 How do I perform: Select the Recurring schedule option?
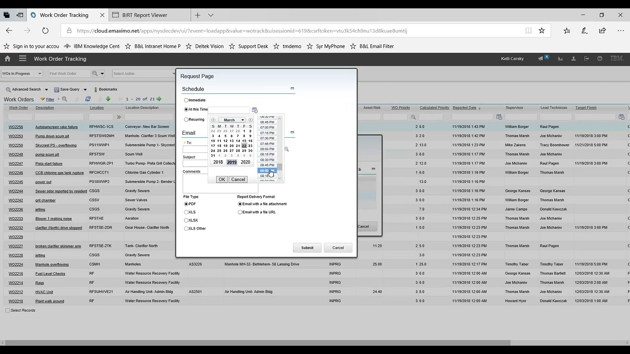tap(186, 119)
